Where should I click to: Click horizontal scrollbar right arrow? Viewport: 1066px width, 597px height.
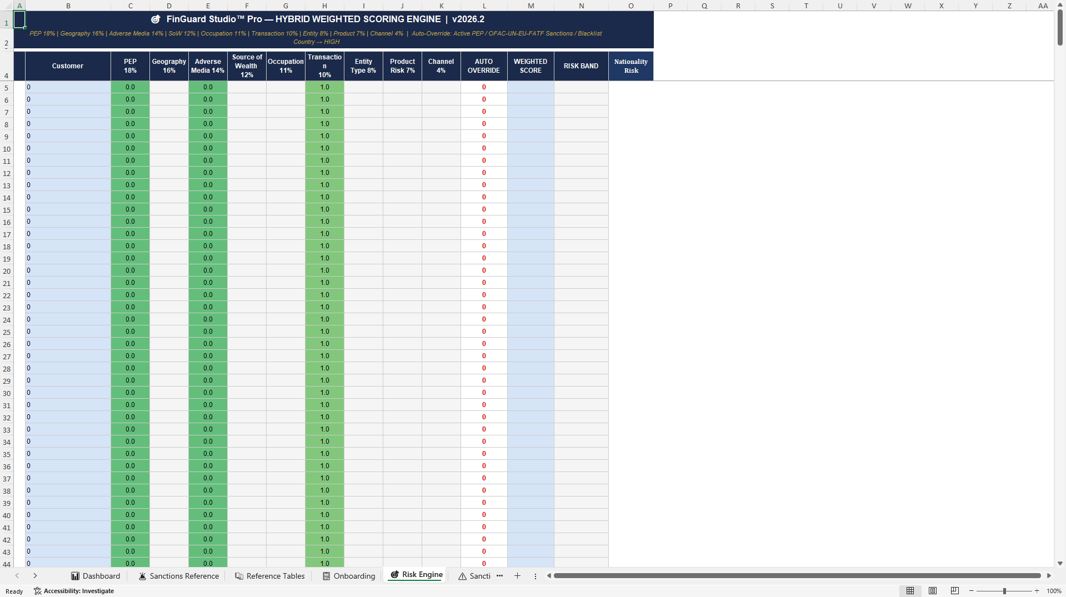[1049, 576]
